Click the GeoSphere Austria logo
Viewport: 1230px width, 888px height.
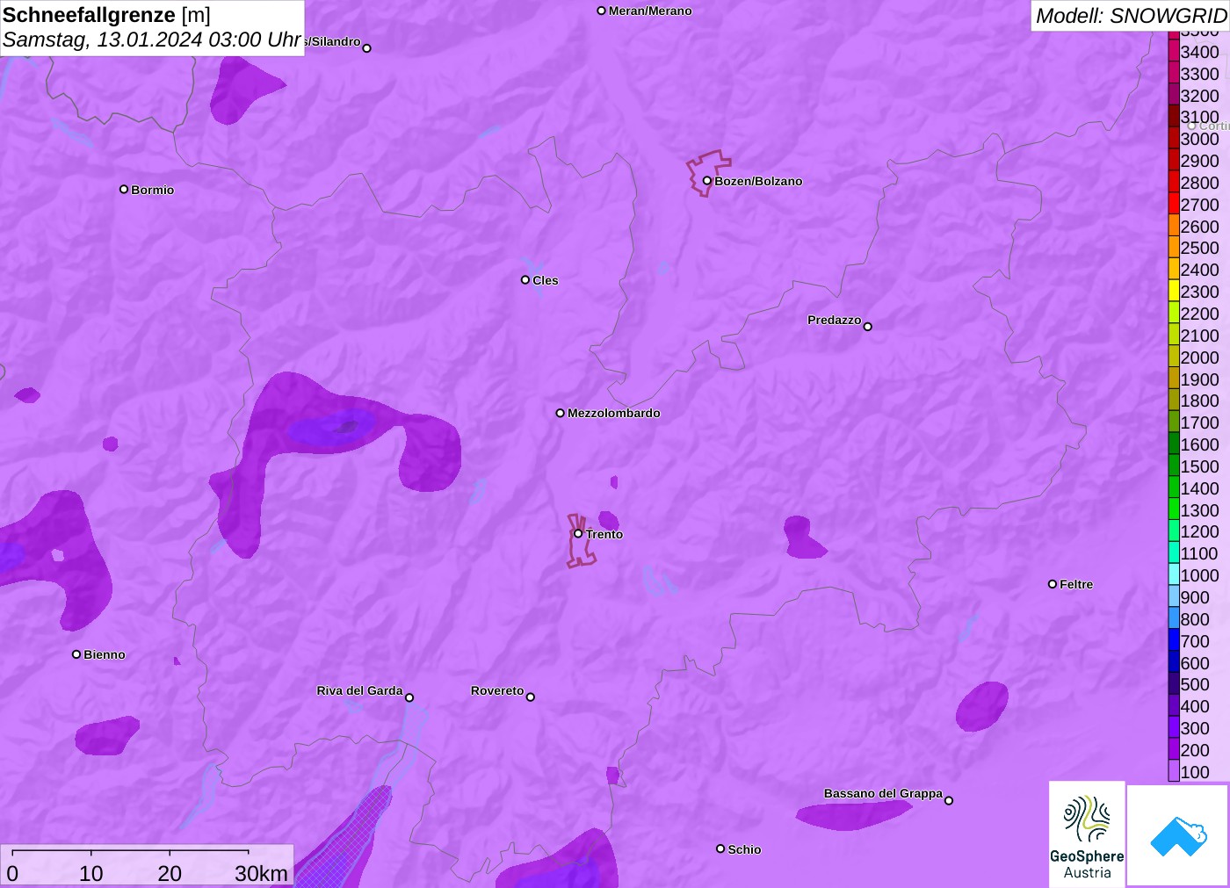pos(1087,834)
